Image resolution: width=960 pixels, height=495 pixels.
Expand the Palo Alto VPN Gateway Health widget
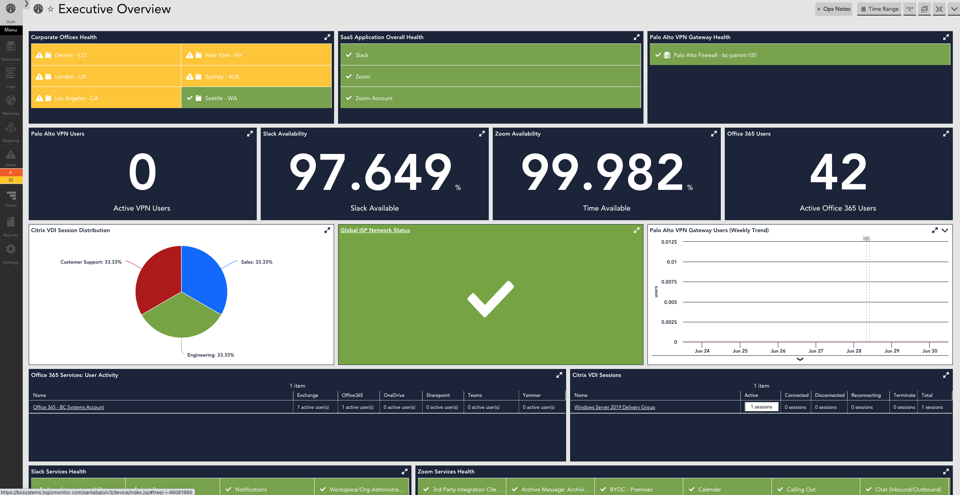click(x=946, y=37)
